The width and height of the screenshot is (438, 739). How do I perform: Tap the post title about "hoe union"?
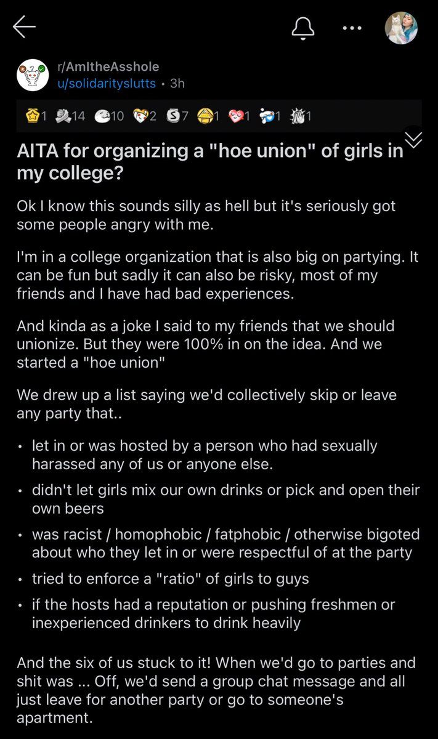point(209,162)
